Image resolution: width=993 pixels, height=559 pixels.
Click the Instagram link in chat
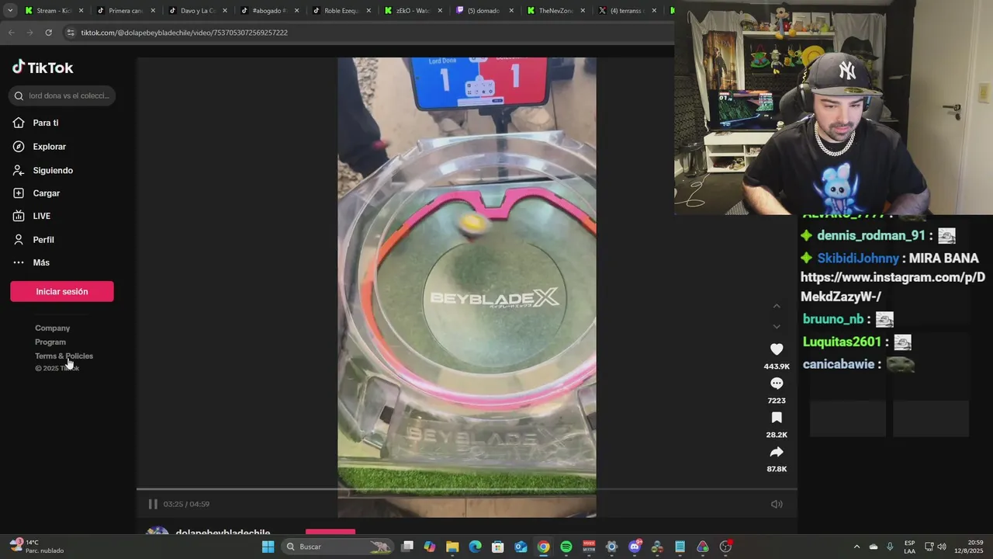[893, 286]
